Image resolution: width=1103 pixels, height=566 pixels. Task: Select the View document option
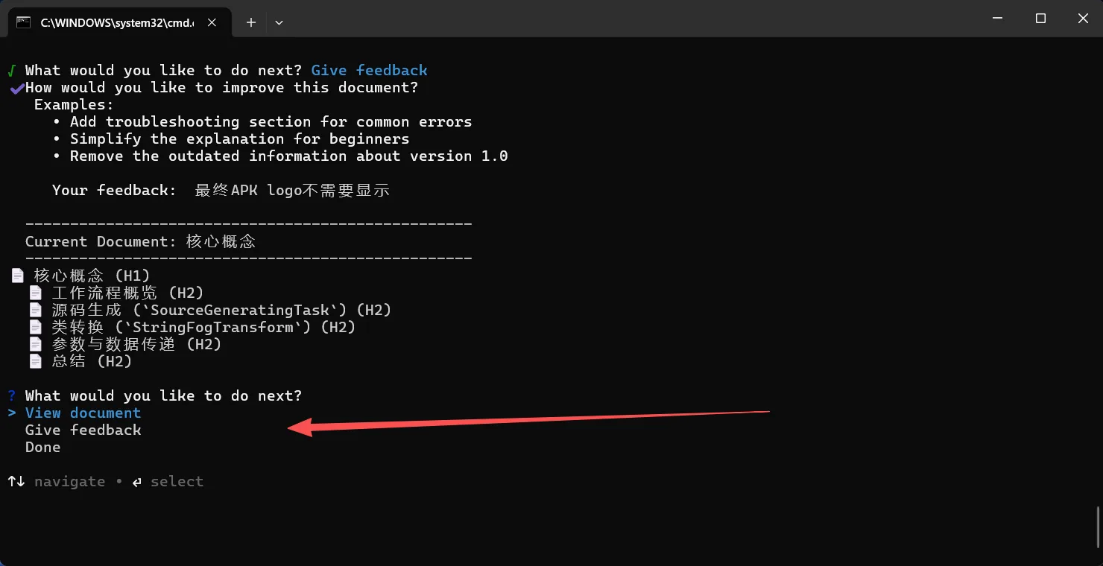[x=83, y=413]
